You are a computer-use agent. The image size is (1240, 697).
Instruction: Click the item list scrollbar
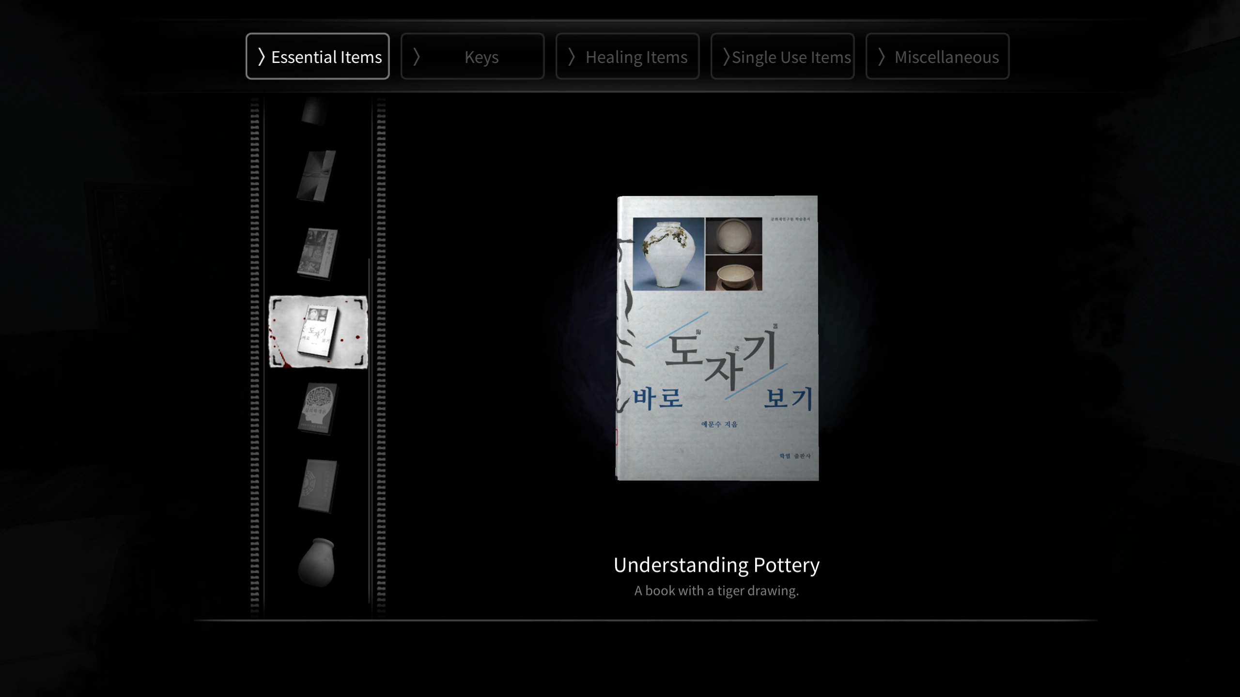(370, 431)
